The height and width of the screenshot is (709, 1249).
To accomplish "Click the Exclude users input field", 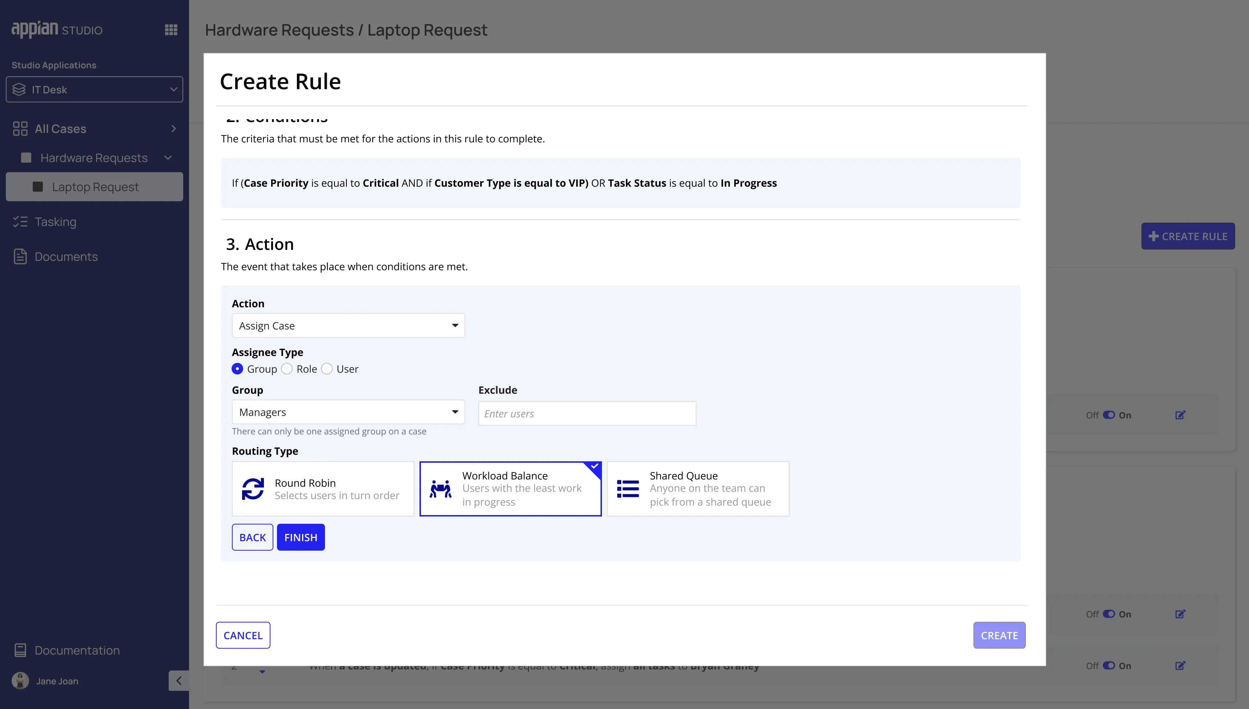I will click(587, 413).
